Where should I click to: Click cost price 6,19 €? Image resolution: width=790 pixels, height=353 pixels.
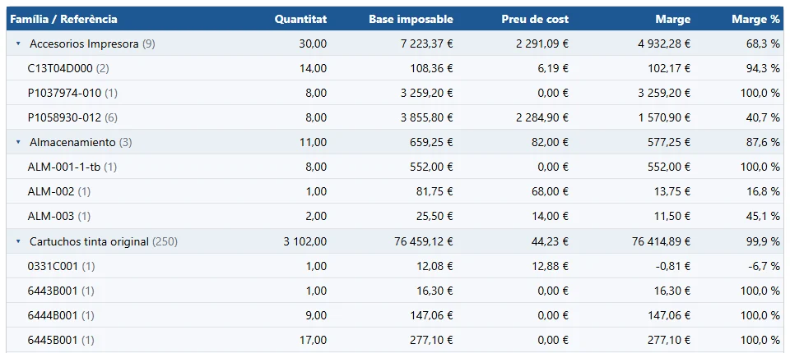(553, 68)
